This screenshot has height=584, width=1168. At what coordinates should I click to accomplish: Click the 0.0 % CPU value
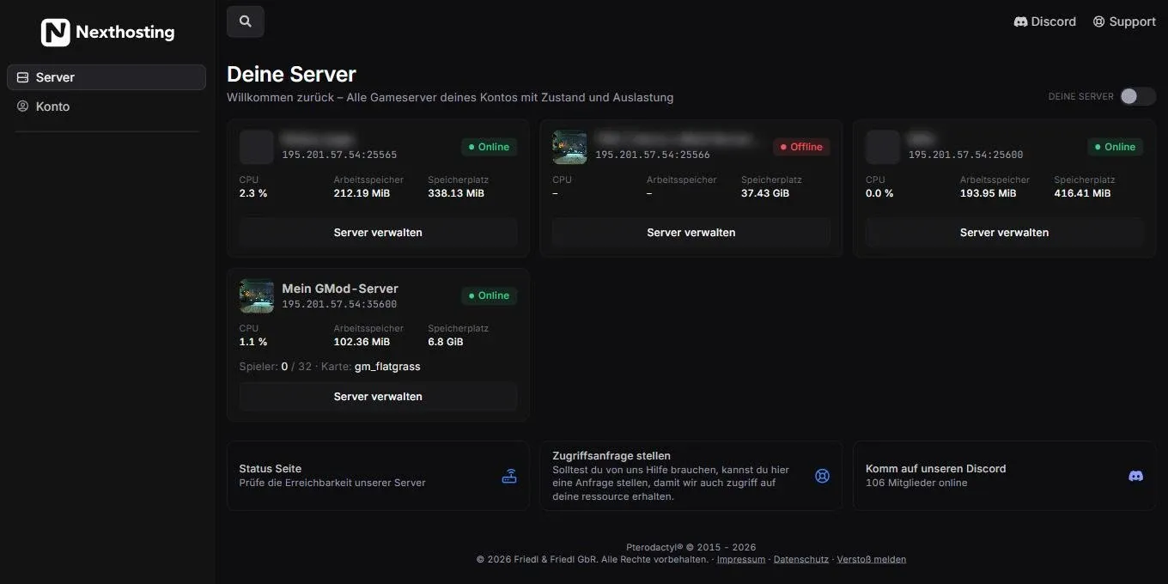[x=879, y=193]
